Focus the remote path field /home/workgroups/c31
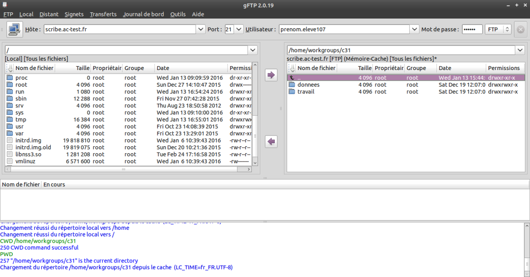530x277 pixels. pyautogui.click(x=402, y=50)
